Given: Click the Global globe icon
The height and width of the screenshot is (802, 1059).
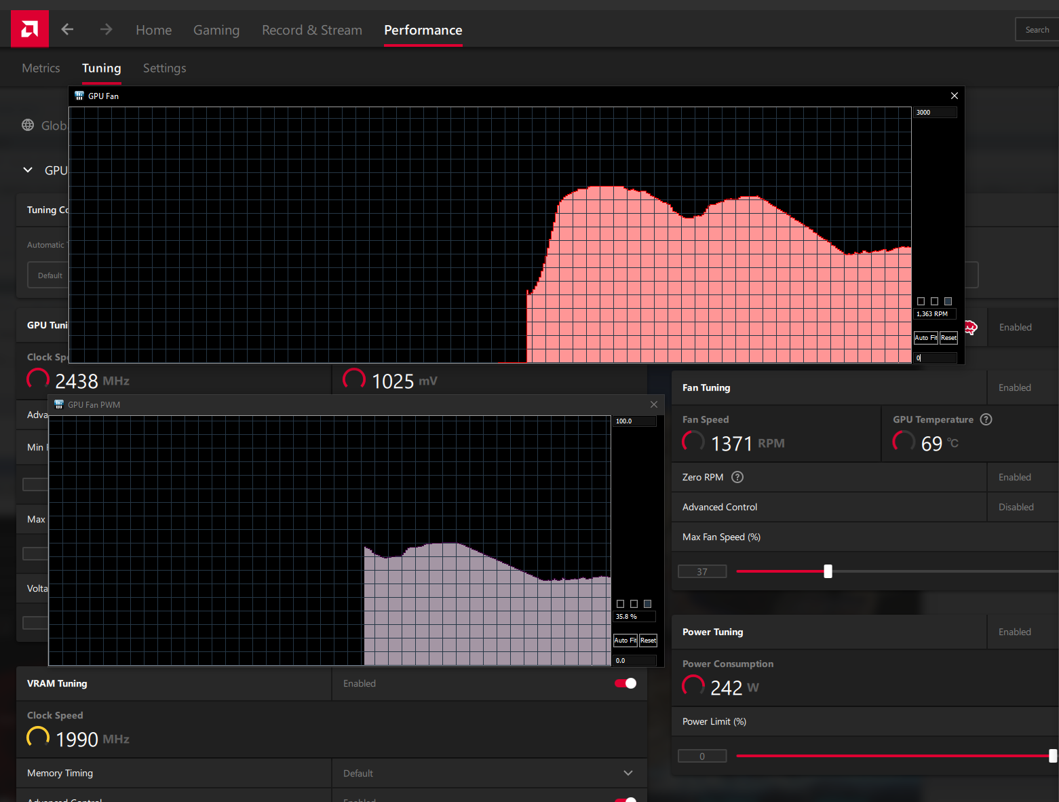Looking at the screenshot, I should pos(28,125).
